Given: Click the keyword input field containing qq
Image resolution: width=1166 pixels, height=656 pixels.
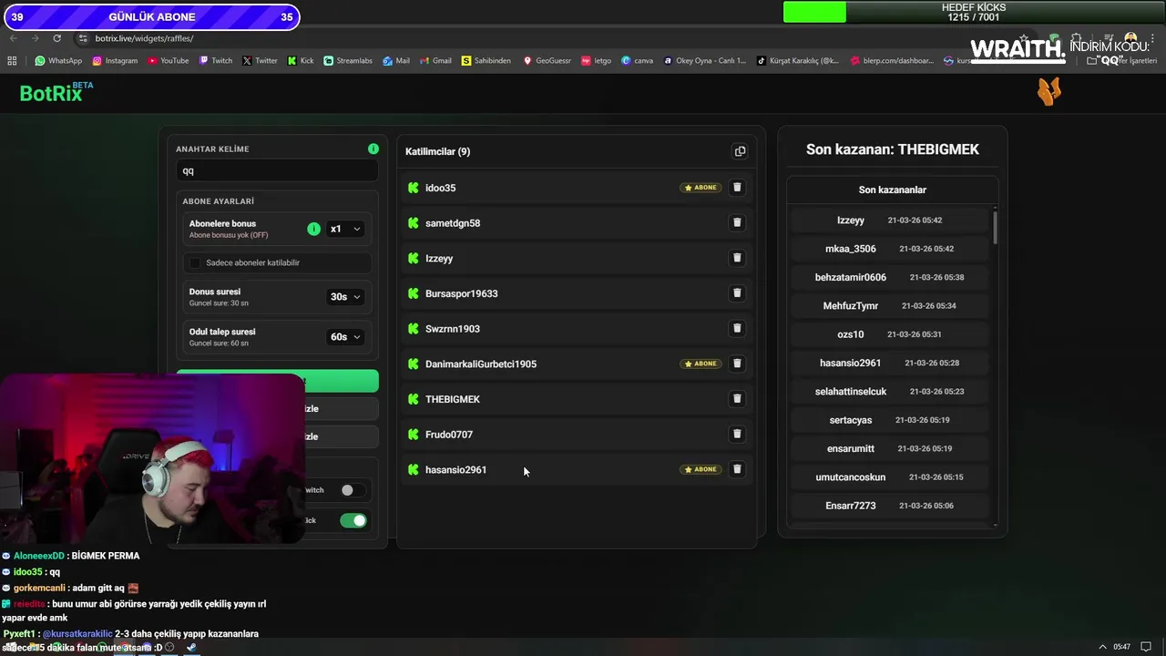Looking at the screenshot, I should tap(277, 170).
